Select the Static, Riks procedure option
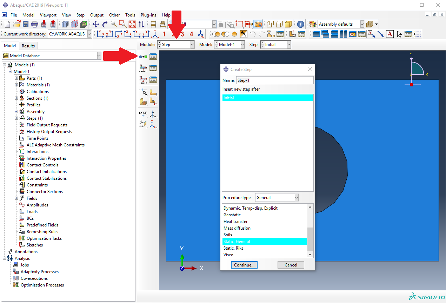This screenshot has width=446, height=303. pyautogui.click(x=233, y=248)
